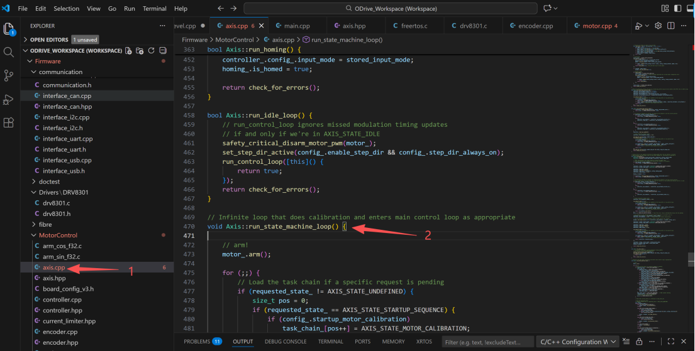Viewport: 695px width, 351px height.
Task: Open encoder.hpp in the file tree
Action: 60,342
